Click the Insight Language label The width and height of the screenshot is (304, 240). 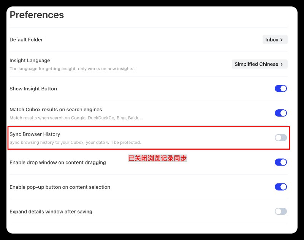(30, 60)
